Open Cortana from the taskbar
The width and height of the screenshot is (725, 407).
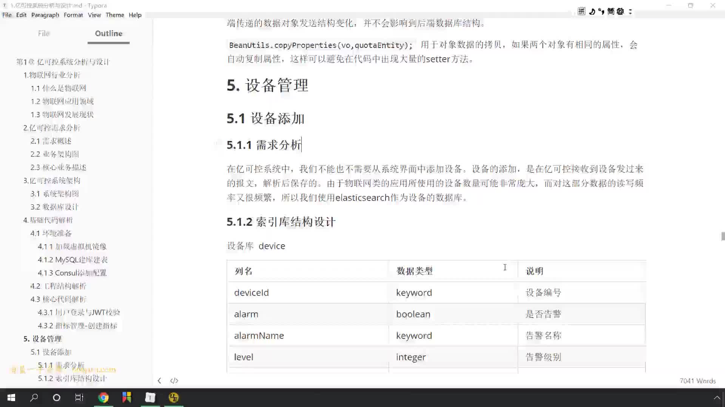[x=57, y=398]
